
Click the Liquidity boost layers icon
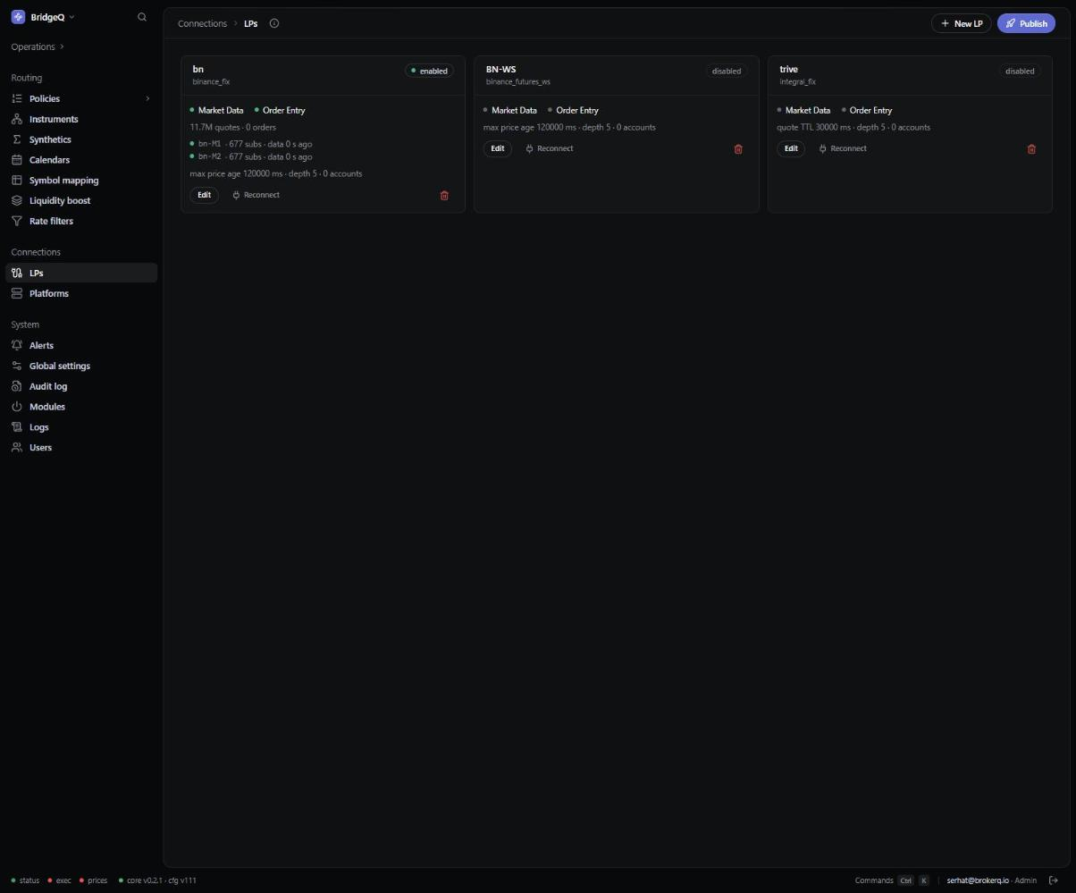tap(17, 200)
